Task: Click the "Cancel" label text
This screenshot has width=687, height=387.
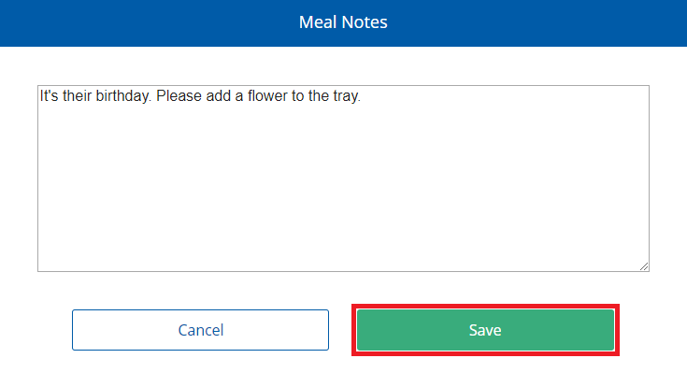Action: (200, 330)
